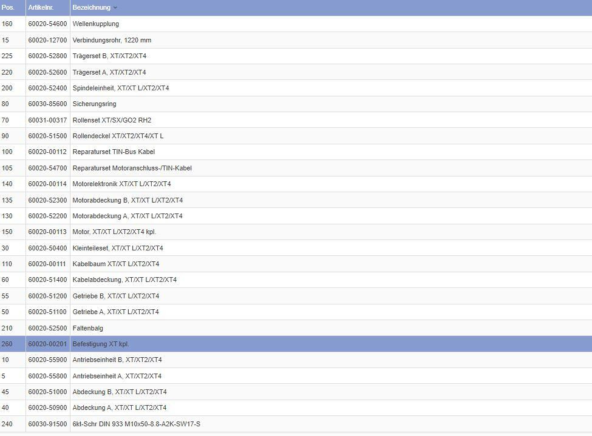Click the Kleinteileset row

(117, 248)
